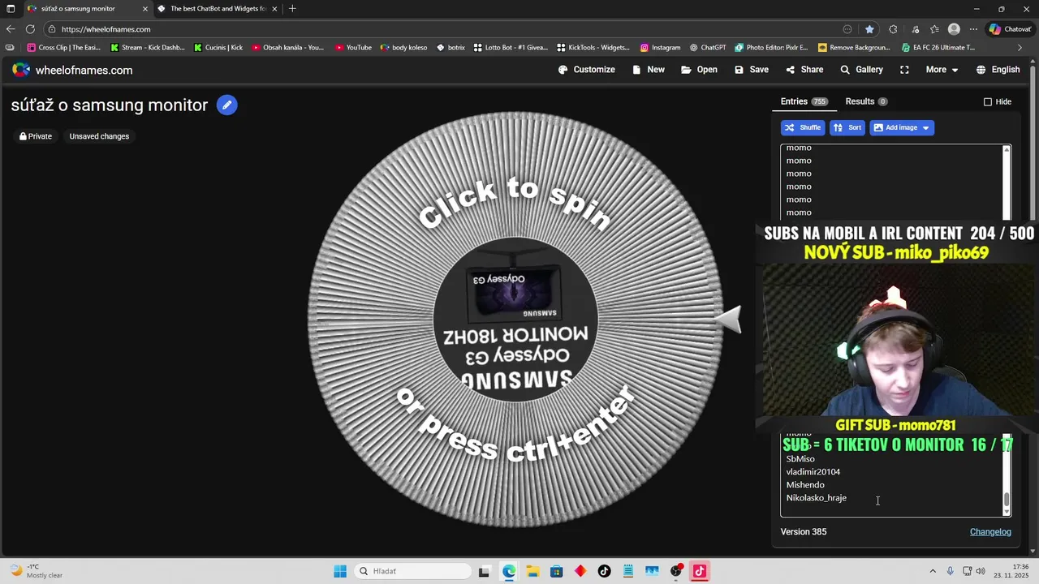The width and height of the screenshot is (1039, 584).
Task: Edit the wheel title with pencil icon
Action: (227, 105)
